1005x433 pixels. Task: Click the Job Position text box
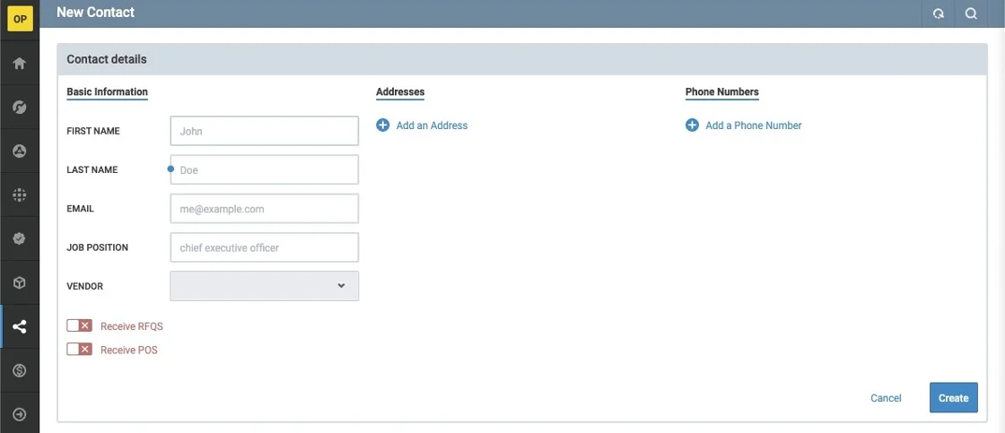264,247
